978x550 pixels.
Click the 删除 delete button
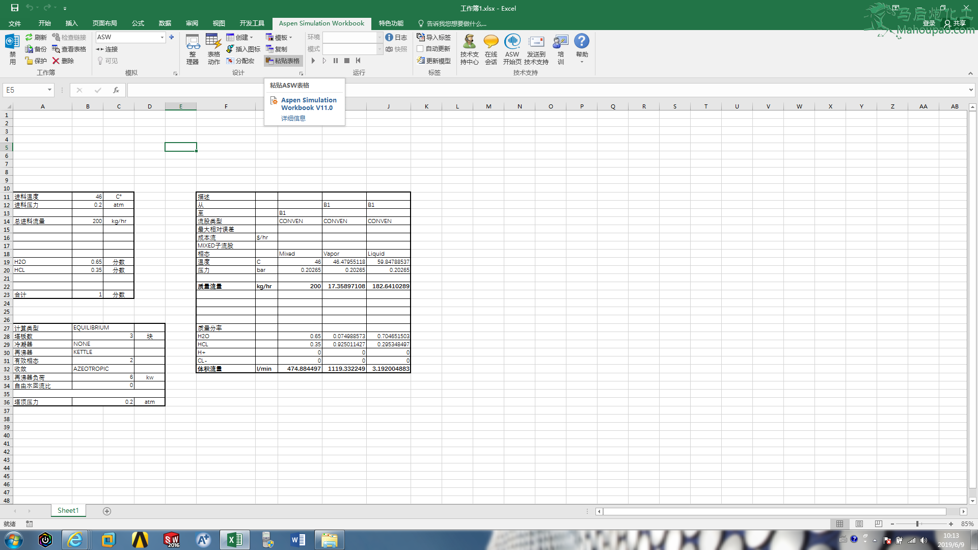63,61
